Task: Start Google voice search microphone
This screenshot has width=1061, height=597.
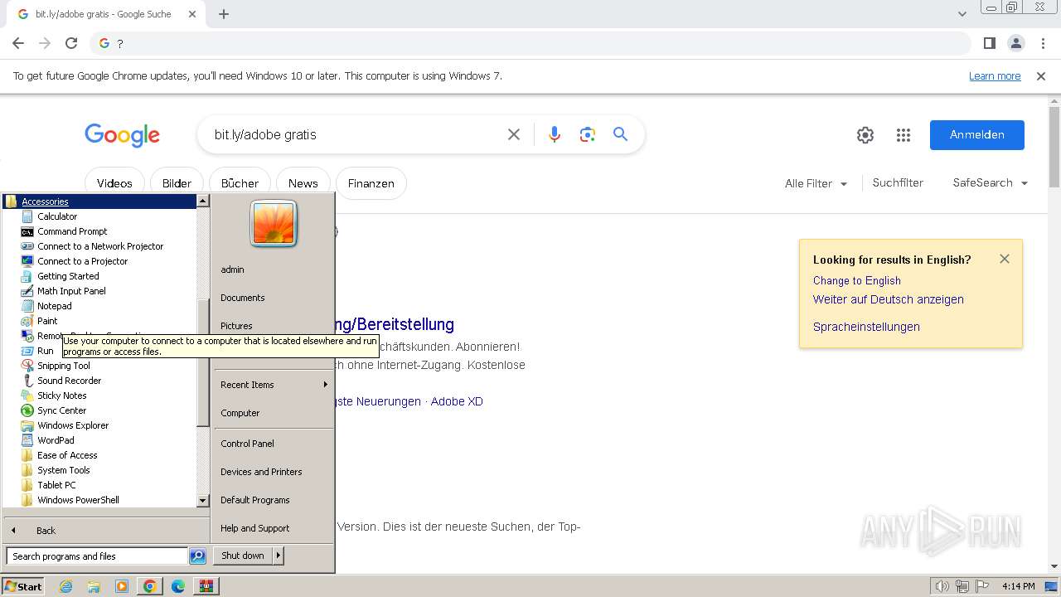Action: coord(555,134)
